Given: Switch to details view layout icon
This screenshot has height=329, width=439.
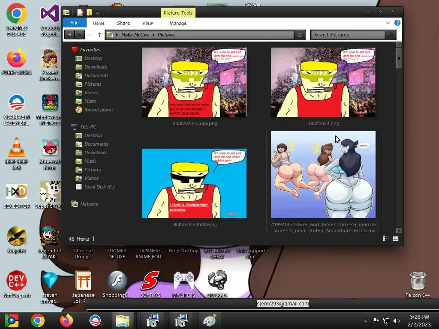Looking at the screenshot, I should pos(386,238).
